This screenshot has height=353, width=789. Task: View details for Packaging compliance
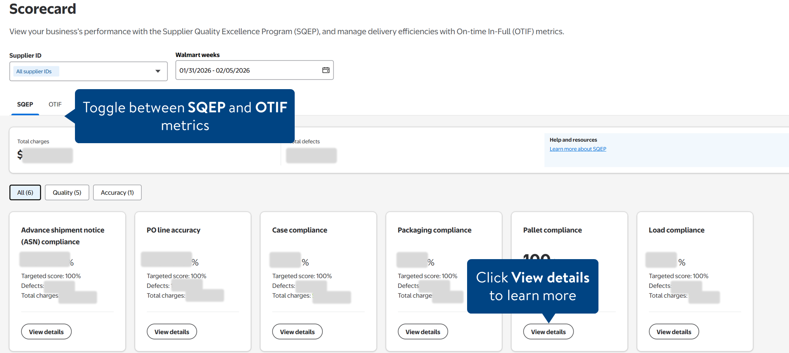[x=423, y=332]
